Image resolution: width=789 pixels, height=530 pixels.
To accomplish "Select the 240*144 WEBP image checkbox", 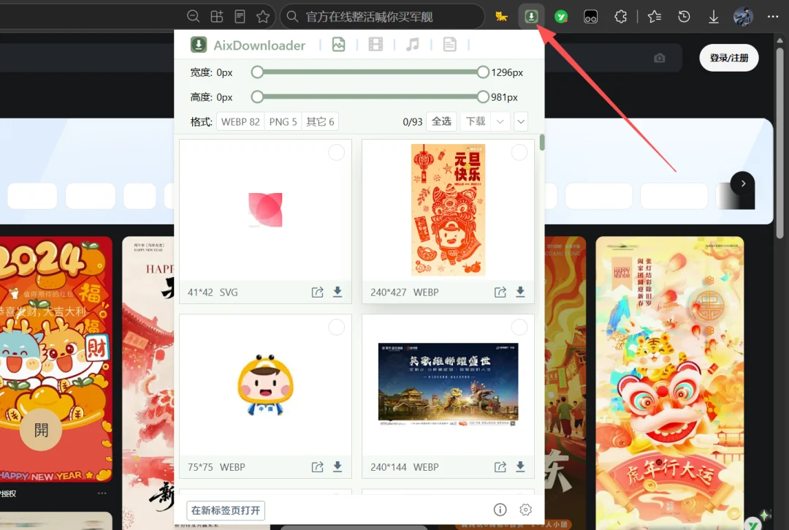I will (519, 328).
